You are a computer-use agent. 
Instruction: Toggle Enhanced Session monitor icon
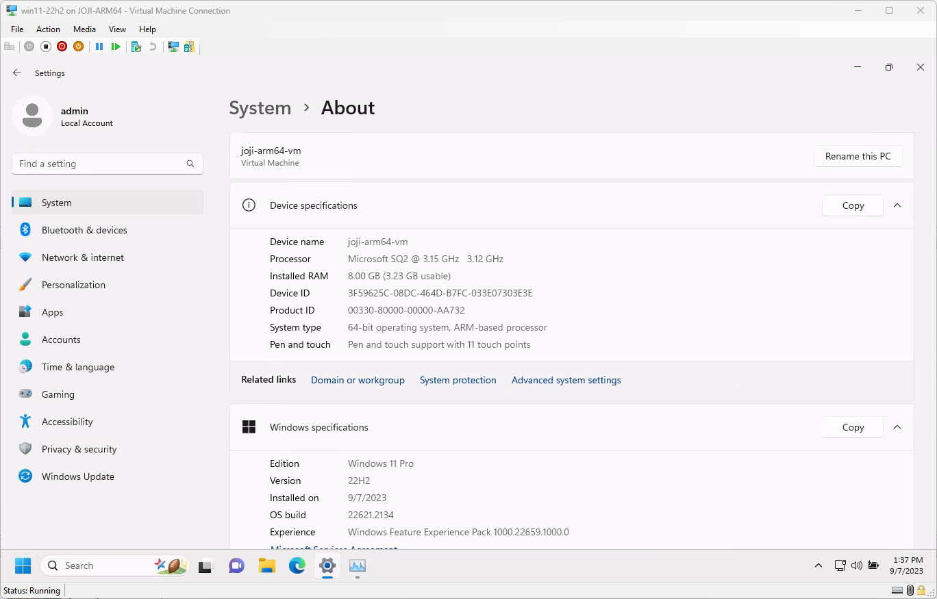173,47
